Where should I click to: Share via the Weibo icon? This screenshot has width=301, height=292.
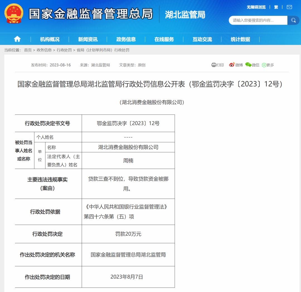(232, 65)
